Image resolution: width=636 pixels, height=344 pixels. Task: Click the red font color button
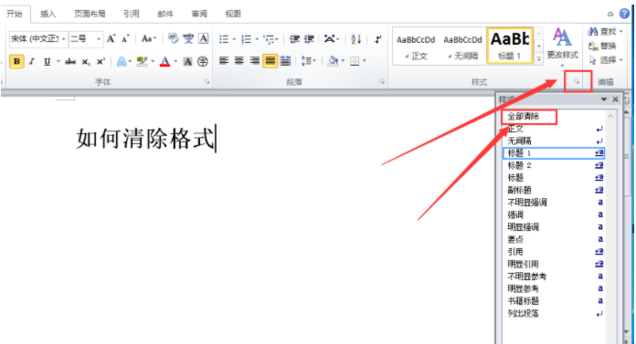point(164,61)
